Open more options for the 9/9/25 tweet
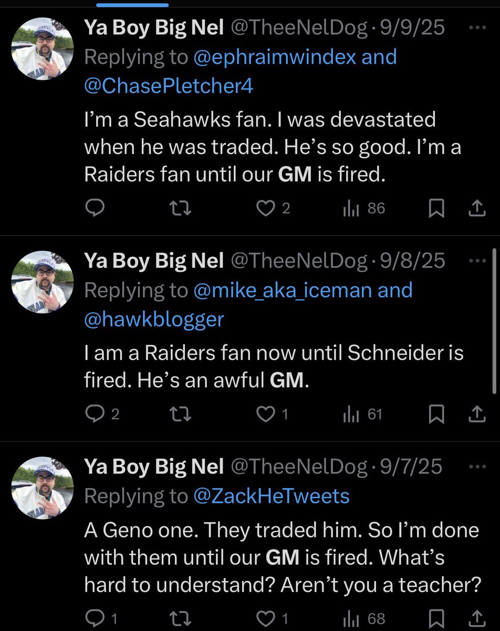500x631 pixels. point(477,28)
